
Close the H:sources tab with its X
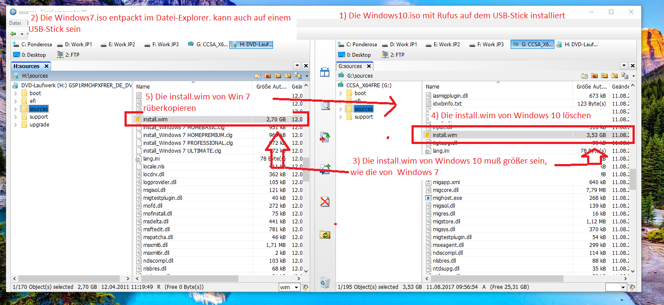click(x=46, y=66)
